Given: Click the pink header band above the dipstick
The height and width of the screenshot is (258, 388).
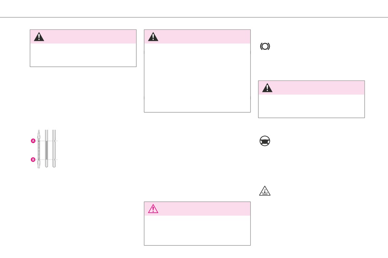Looking at the screenshot, I should click(83, 37).
